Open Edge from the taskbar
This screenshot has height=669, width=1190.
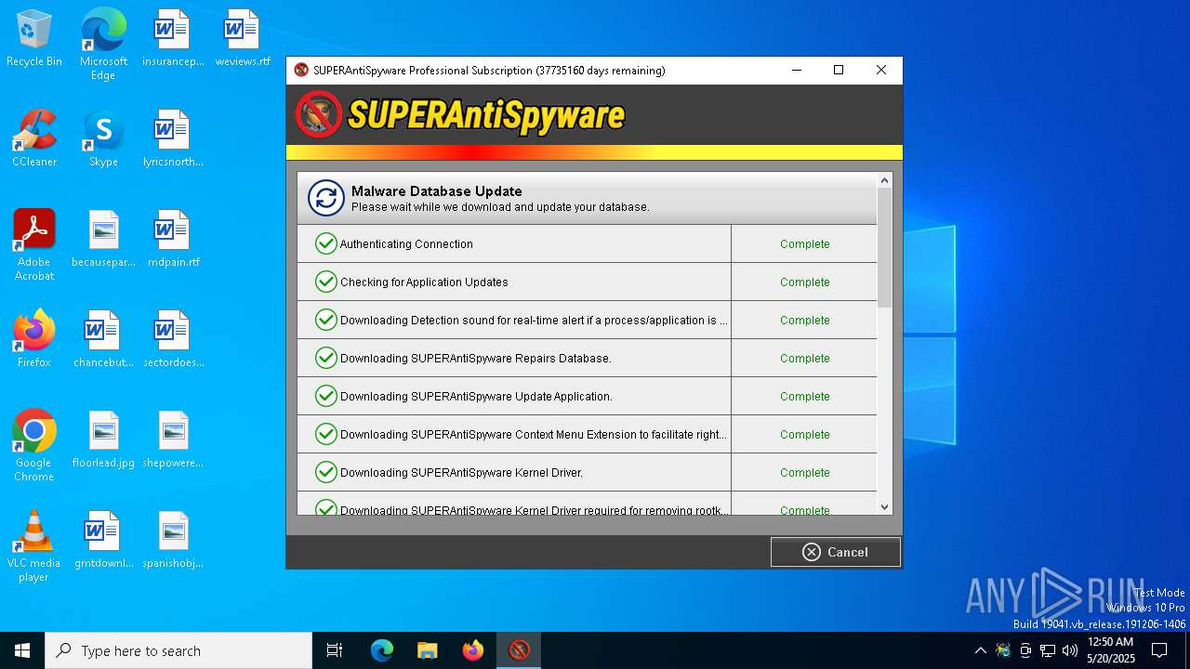[382, 650]
